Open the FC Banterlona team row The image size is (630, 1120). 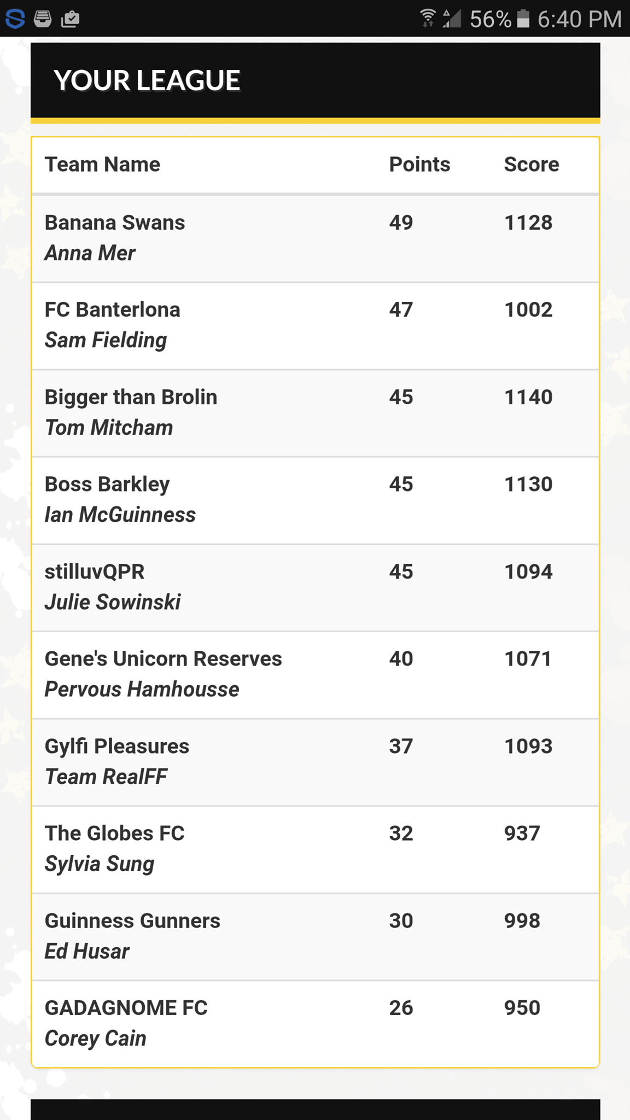pyautogui.click(x=112, y=310)
